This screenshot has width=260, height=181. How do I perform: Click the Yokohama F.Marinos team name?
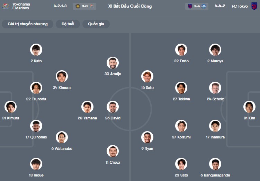[21, 6]
